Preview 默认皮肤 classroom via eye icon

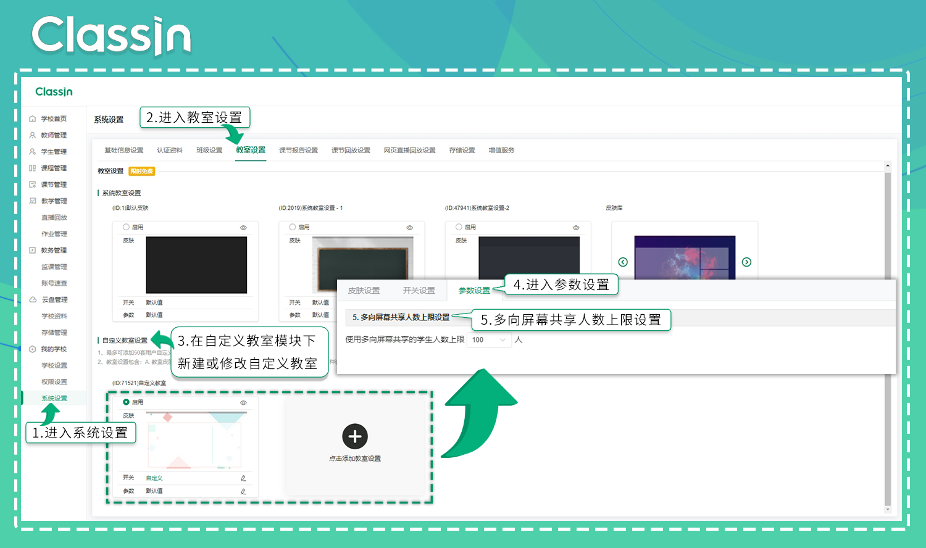click(x=243, y=228)
